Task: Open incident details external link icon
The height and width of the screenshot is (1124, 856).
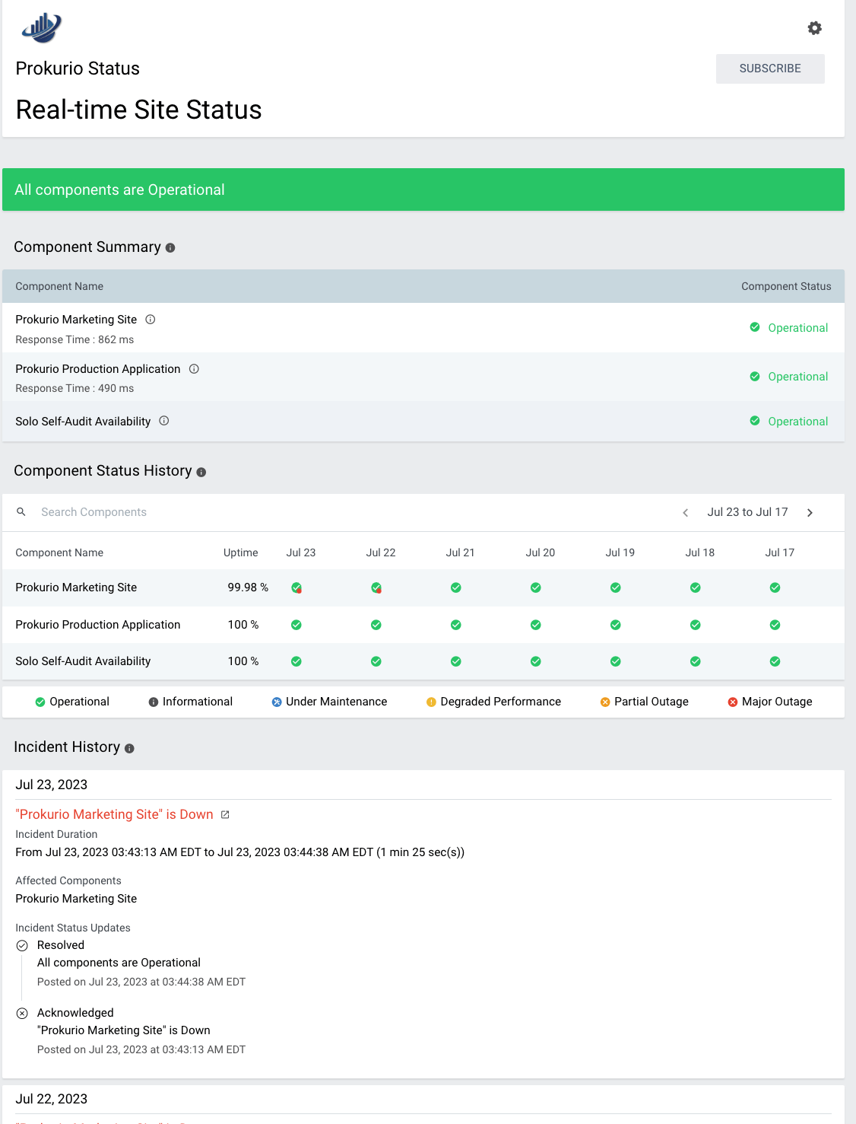Action: [225, 814]
